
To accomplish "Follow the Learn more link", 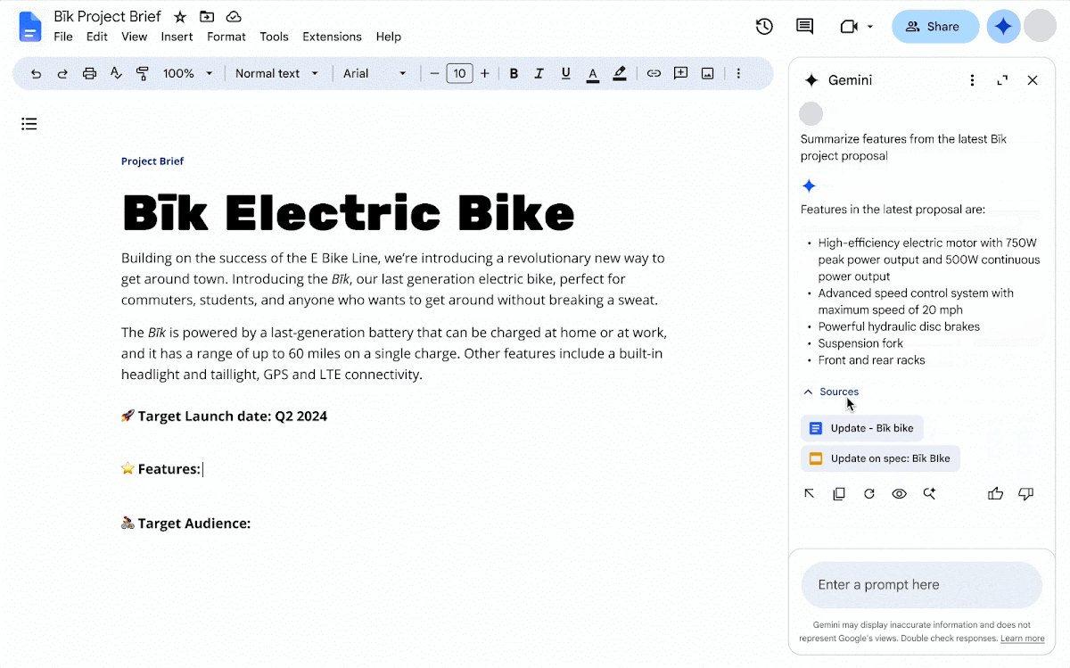I will (1022, 639).
